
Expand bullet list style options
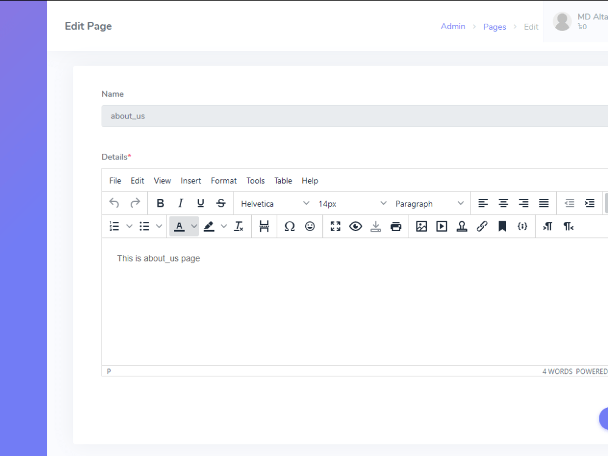pos(159,226)
